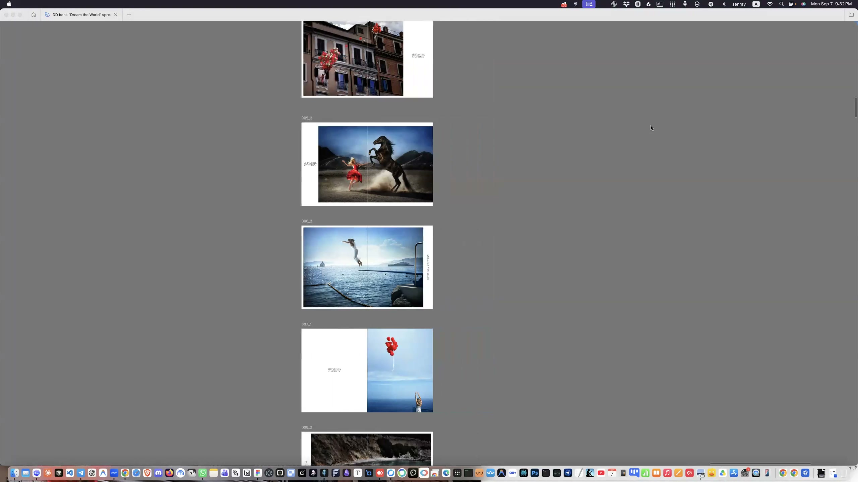The height and width of the screenshot is (482, 858).
Task: Open the tab overview icon at the window's right edge
Action: coord(851,15)
